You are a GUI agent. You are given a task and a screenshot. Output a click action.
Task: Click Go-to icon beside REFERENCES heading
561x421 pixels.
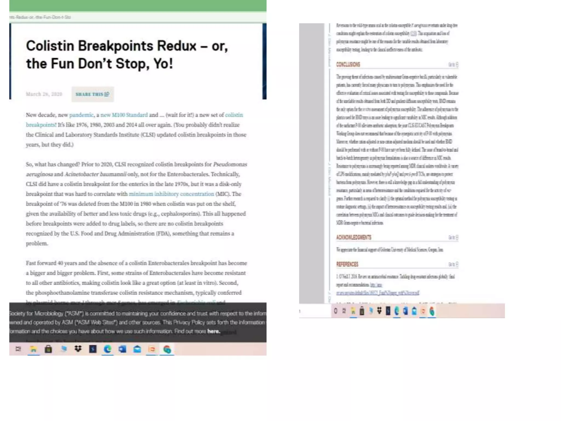click(x=453, y=264)
